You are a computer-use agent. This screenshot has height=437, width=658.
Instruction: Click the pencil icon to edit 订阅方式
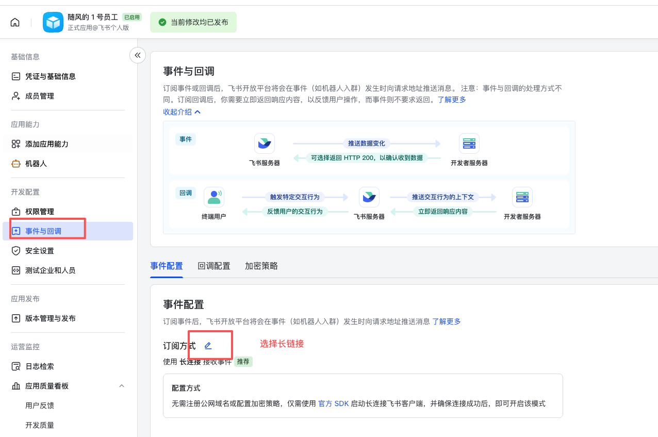coord(208,345)
